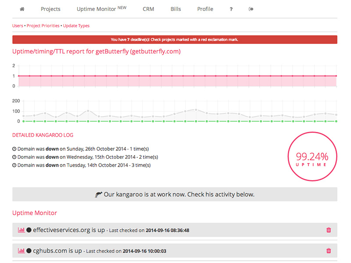
Task: Click the kangaroo icon in the notice bar
Action: [x=98, y=195]
